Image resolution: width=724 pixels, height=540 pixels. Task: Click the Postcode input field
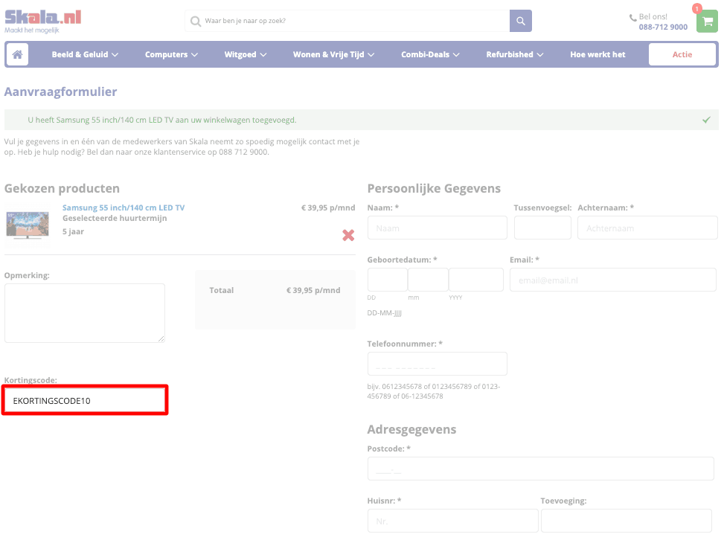pos(541,469)
